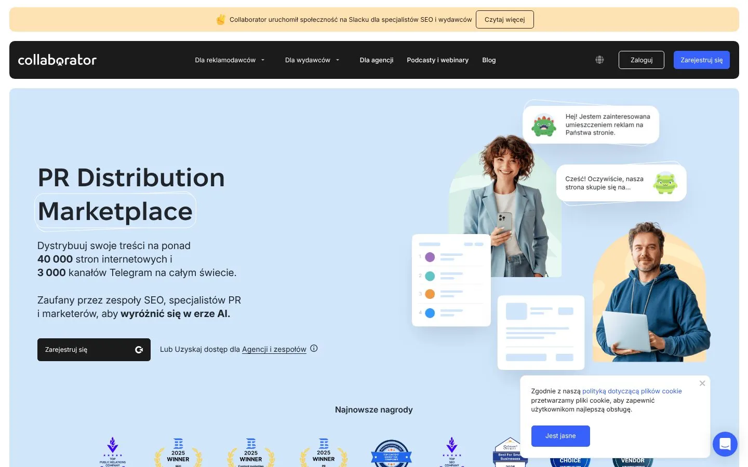Go to Podcasty i webinary
748x467 pixels.
(x=437, y=60)
